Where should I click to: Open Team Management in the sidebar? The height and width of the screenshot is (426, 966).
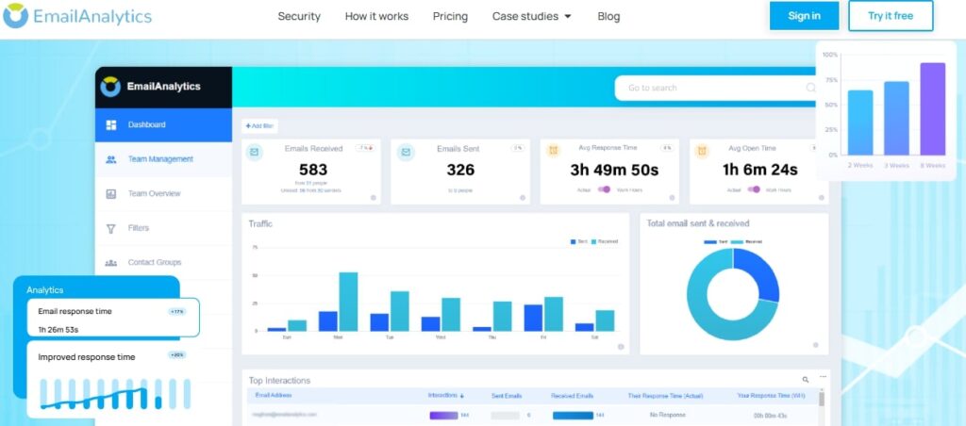coord(163,159)
